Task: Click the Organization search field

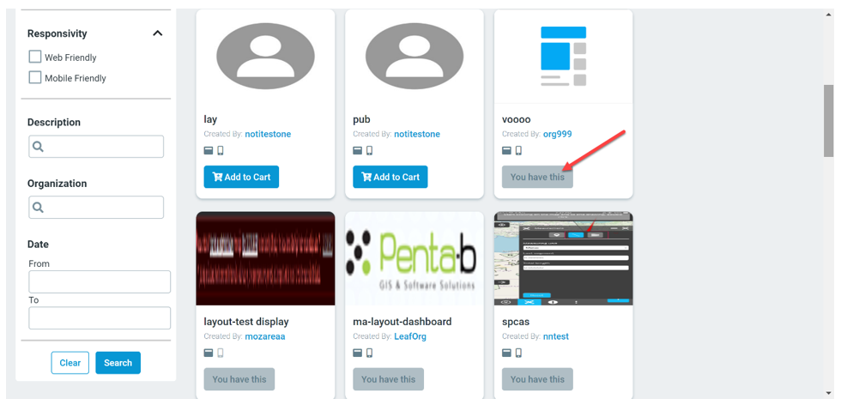Action: click(96, 207)
